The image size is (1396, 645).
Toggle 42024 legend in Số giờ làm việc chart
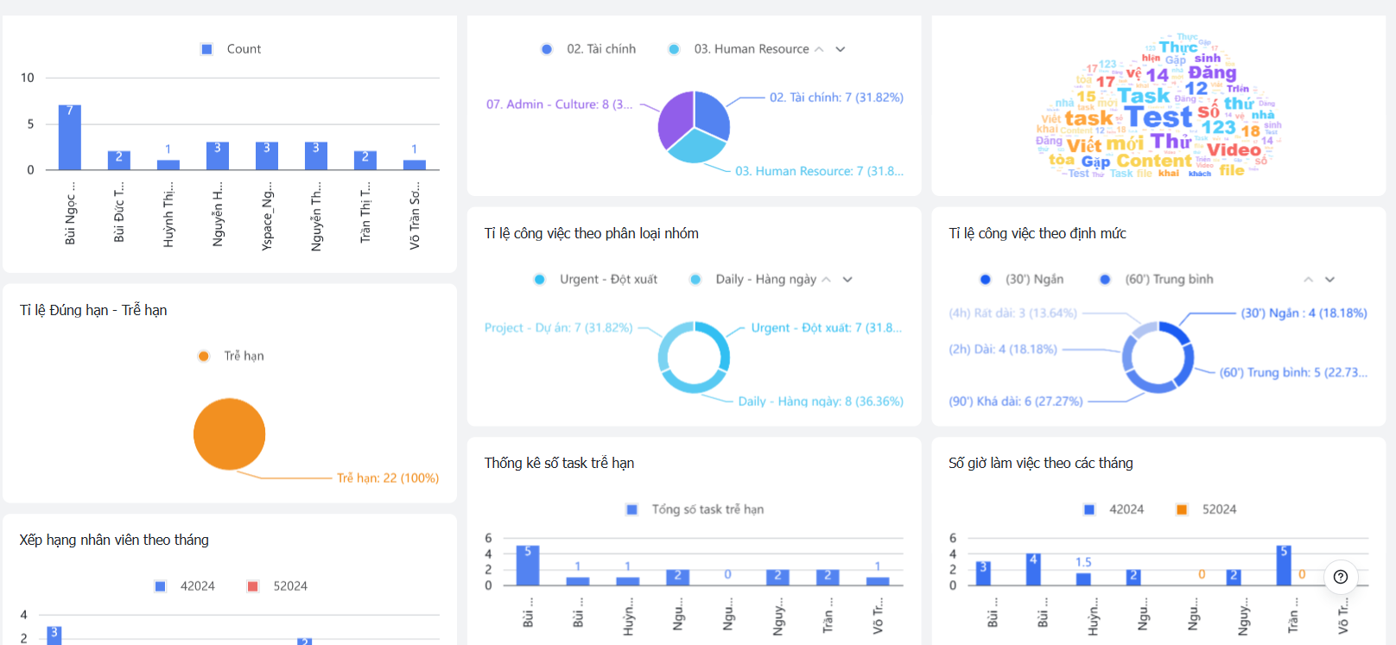tap(1114, 509)
